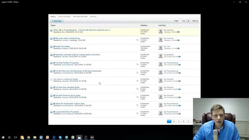Create a post with New Topic button
The width and height of the screenshot is (249, 140).
[57, 21]
